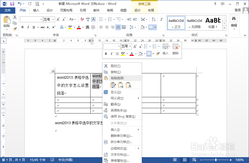Click the table move handle cross icon
Screen dimensions: 249x163
(53, 71)
